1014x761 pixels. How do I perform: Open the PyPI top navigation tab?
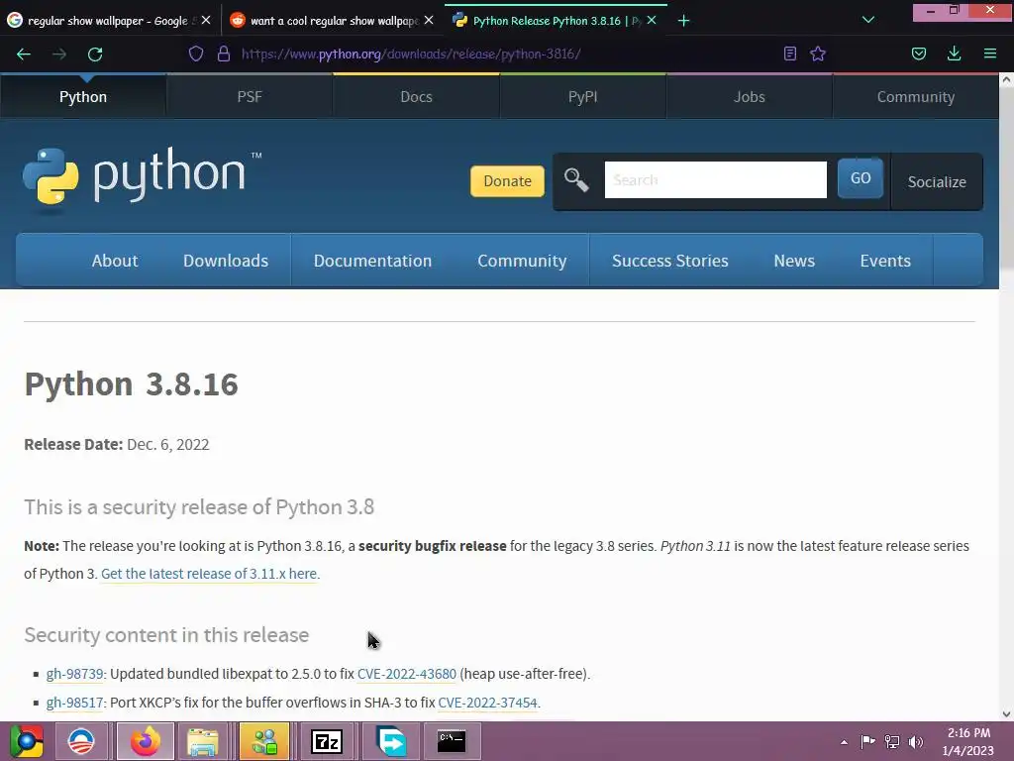582,97
